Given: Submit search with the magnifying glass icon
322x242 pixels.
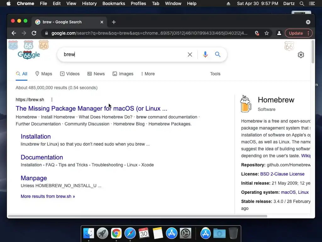Looking at the screenshot, I should 218,54.
